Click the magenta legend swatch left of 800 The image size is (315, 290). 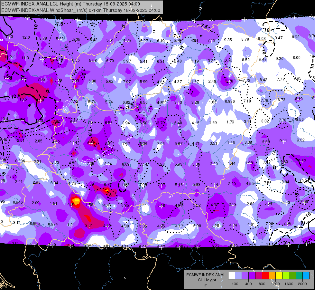[259, 275]
